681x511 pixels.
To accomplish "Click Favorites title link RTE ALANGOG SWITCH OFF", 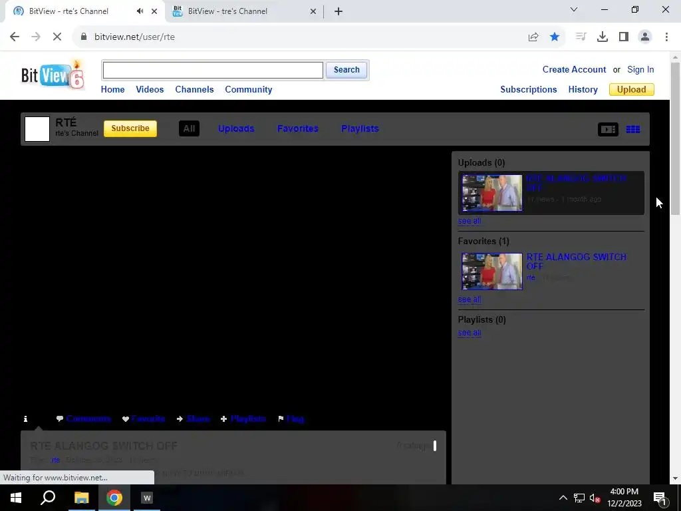I will pyautogui.click(x=577, y=261).
